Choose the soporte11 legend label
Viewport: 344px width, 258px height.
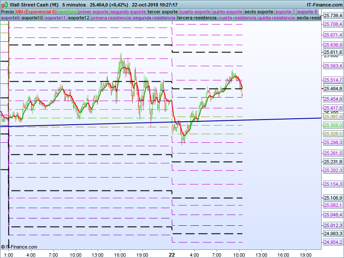pos(55,18)
